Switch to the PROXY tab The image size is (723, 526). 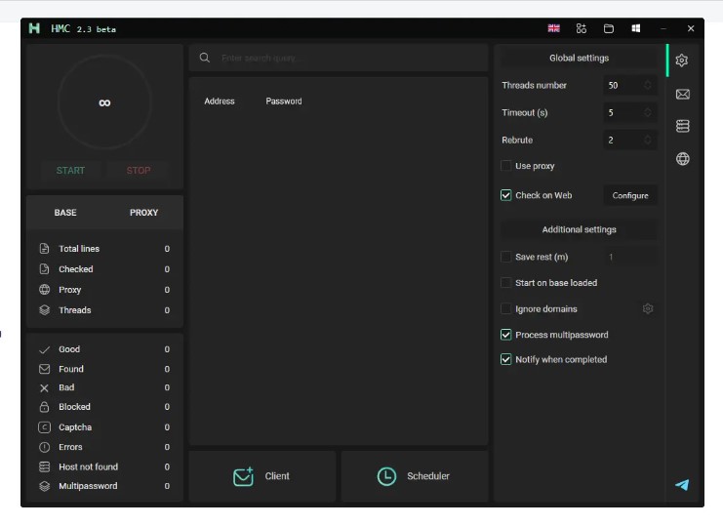click(x=143, y=213)
